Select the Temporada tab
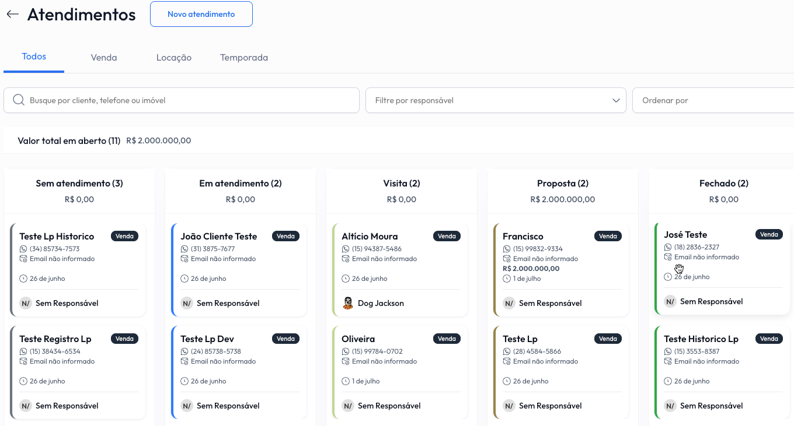 [244, 58]
